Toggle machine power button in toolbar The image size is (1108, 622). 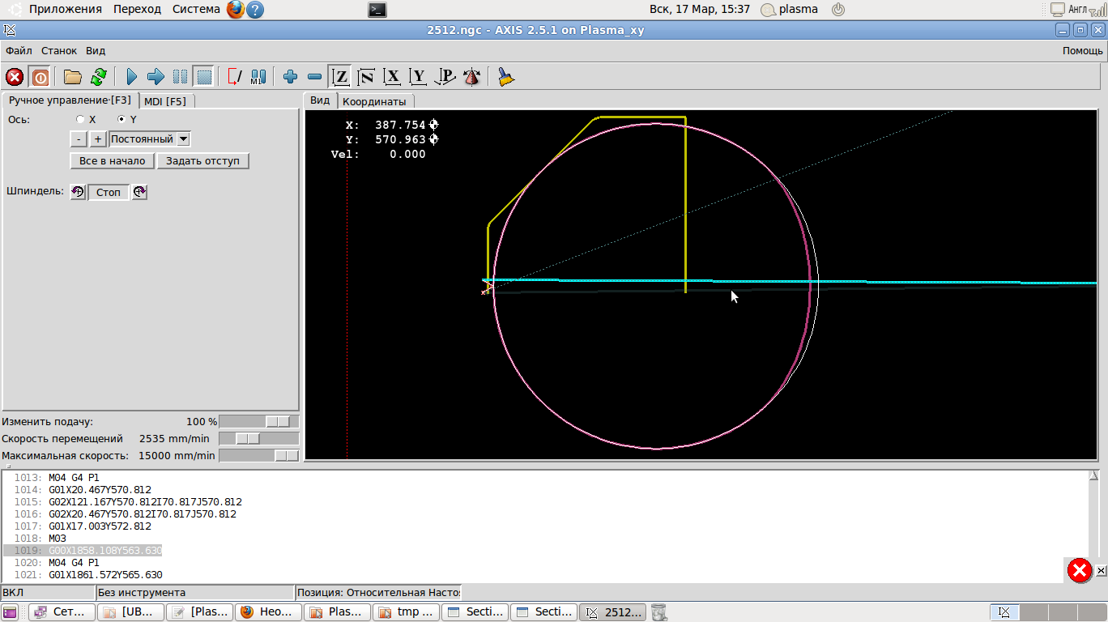coord(40,77)
